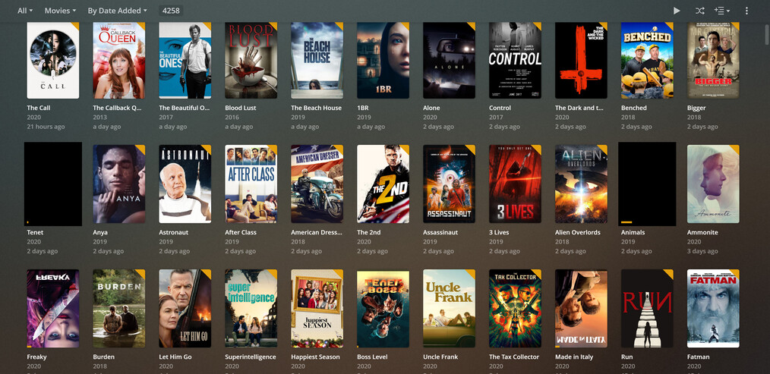The width and height of the screenshot is (770, 374).
Task: Open the Run poster
Action: pyautogui.click(x=647, y=309)
